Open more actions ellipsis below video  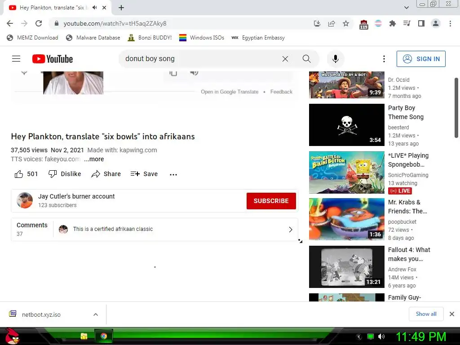(x=173, y=175)
